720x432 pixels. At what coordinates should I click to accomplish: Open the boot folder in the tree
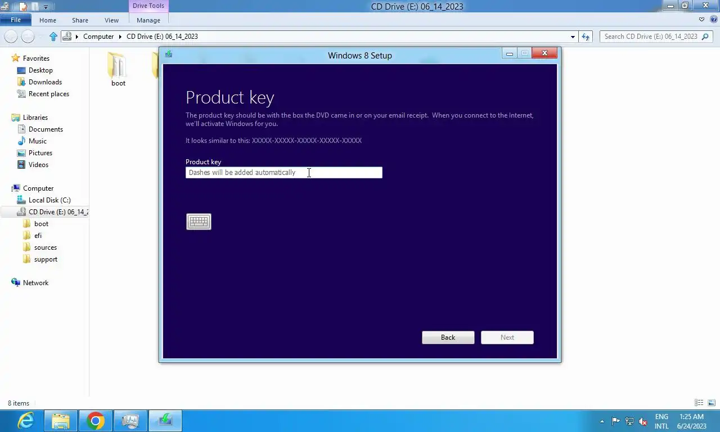point(41,224)
